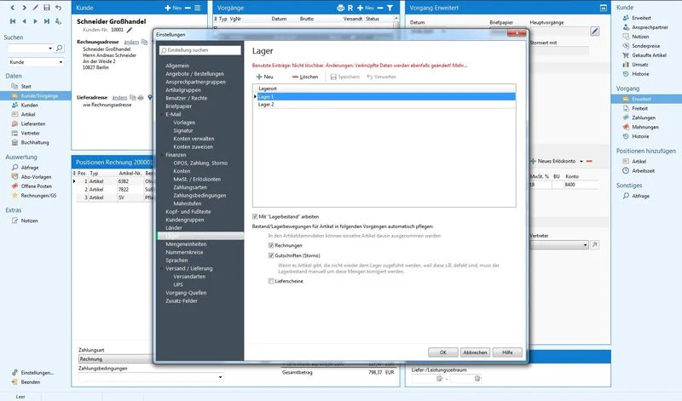Jump to first record navigation icon
Viewport: 682px width, 401px height.
tap(13, 20)
